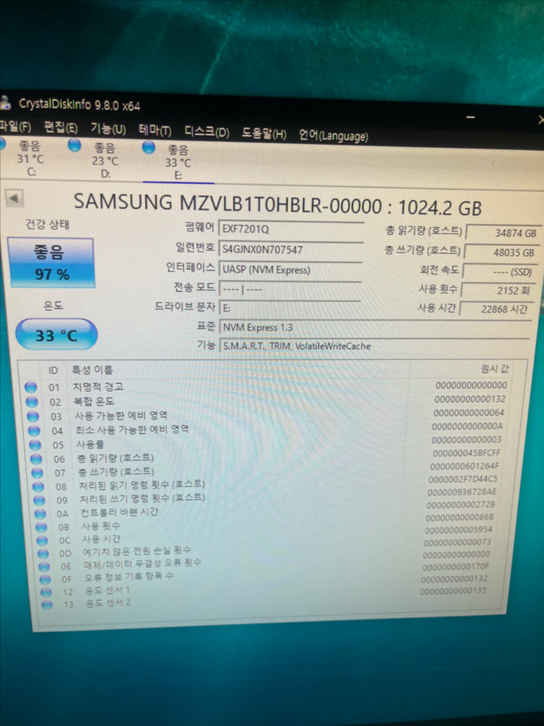Click the drive letter field E:
The height and width of the screenshot is (726, 544).
(x=289, y=308)
